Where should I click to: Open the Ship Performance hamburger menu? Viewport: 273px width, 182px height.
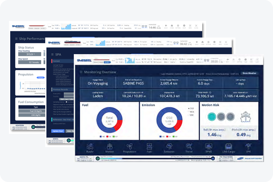click(16, 38)
